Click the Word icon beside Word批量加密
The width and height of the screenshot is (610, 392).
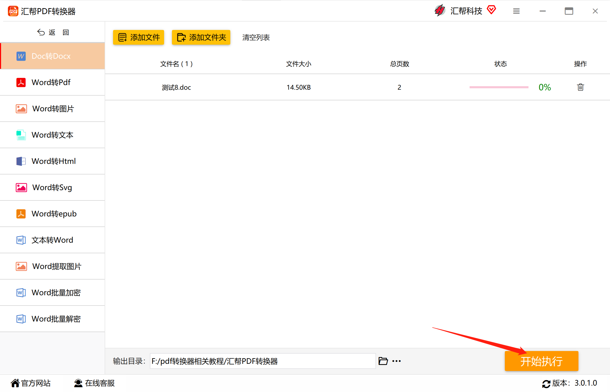tap(21, 293)
